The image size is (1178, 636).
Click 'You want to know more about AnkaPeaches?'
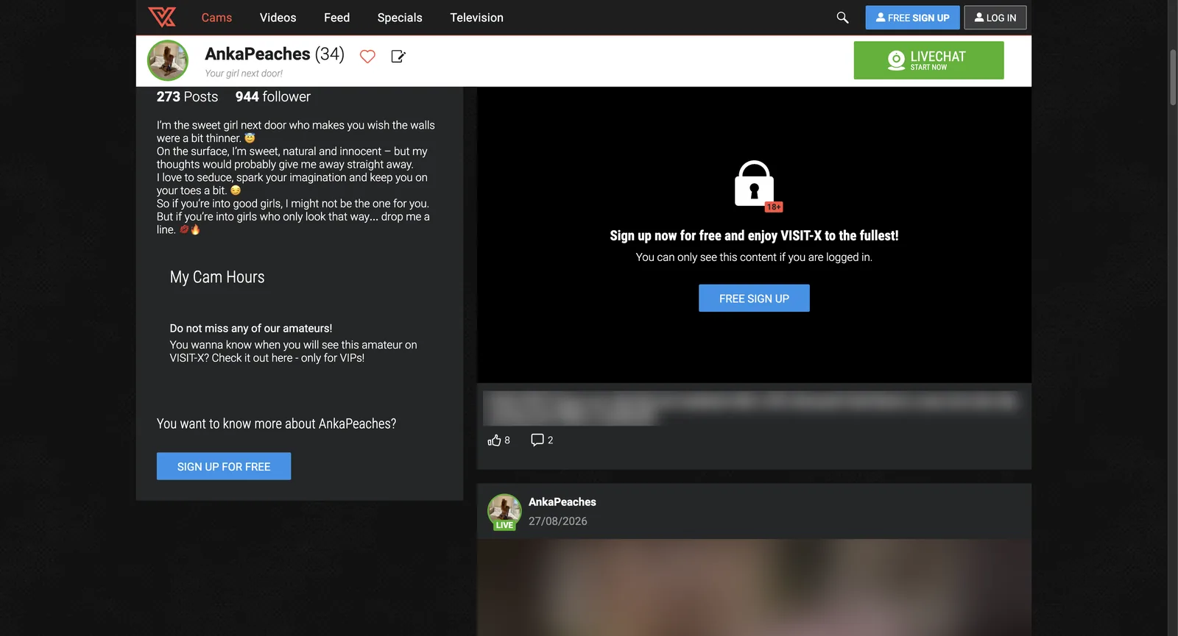(x=276, y=424)
